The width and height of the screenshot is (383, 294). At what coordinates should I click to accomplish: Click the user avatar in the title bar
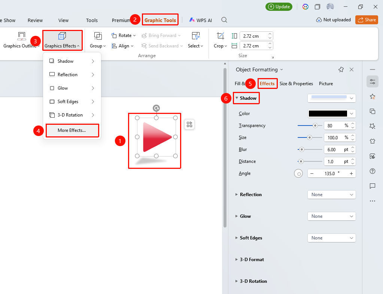point(330,7)
